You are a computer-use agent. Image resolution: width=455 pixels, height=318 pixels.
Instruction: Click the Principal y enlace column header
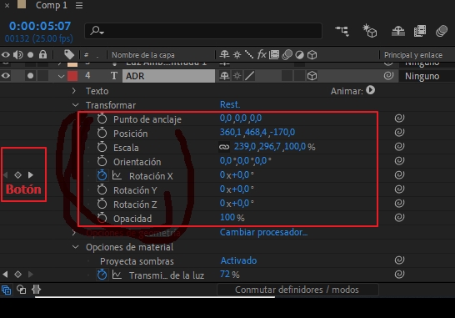413,54
